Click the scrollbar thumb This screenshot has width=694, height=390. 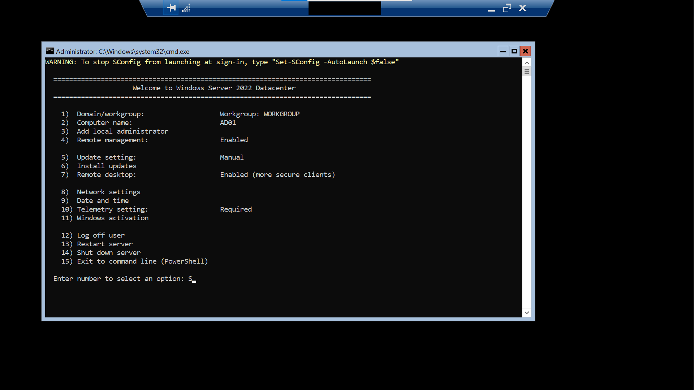pyautogui.click(x=527, y=71)
